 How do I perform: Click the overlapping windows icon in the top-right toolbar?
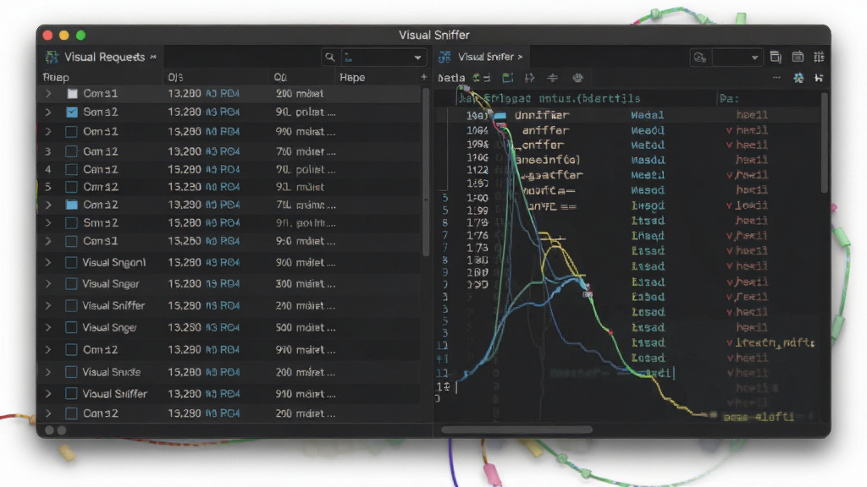click(x=776, y=57)
